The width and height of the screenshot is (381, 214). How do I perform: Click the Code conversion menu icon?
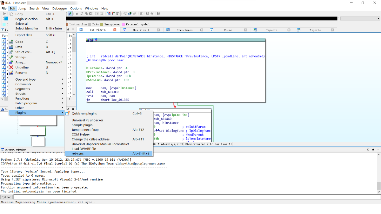click(x=11, y=42)
